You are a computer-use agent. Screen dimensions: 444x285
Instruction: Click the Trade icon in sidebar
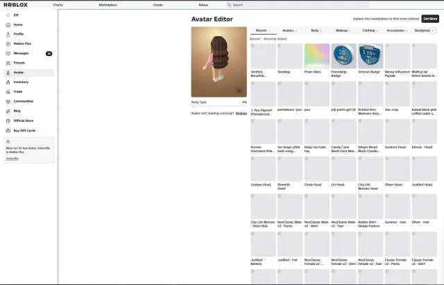click(8, 92)
